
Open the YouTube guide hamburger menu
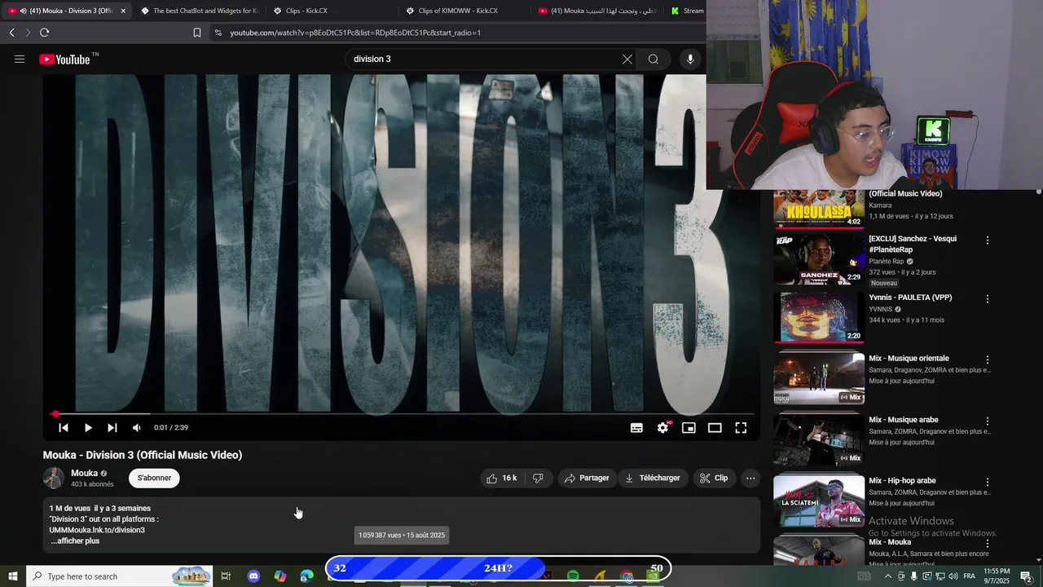[20, 59]
